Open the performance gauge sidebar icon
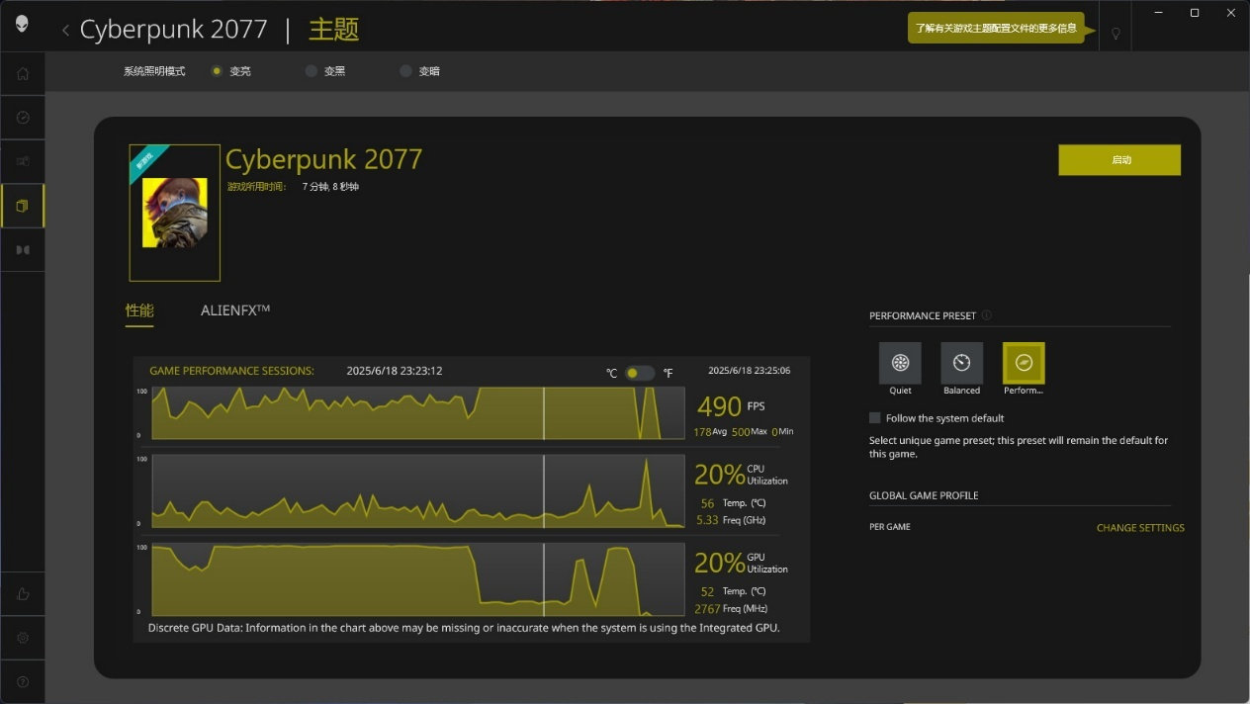The image size is (1250, 704). tap(23, 118)
